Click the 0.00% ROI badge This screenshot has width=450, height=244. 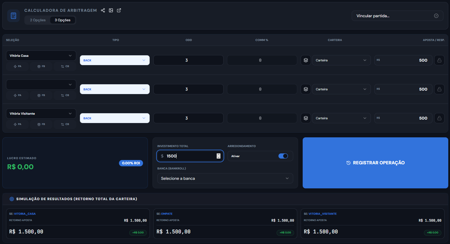pyautogui.click(x=131, y=163)
